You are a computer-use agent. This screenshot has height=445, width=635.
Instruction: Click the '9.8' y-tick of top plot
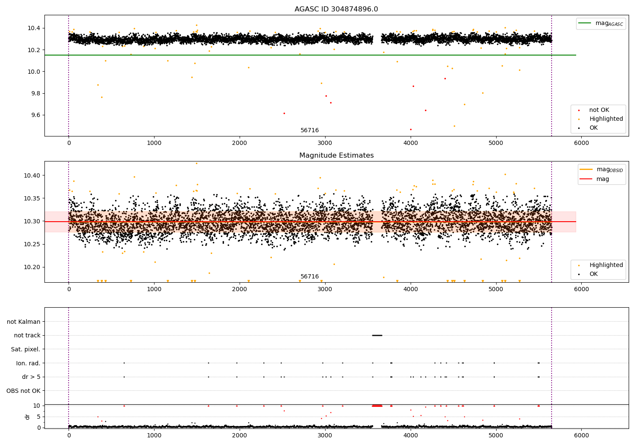36,94
